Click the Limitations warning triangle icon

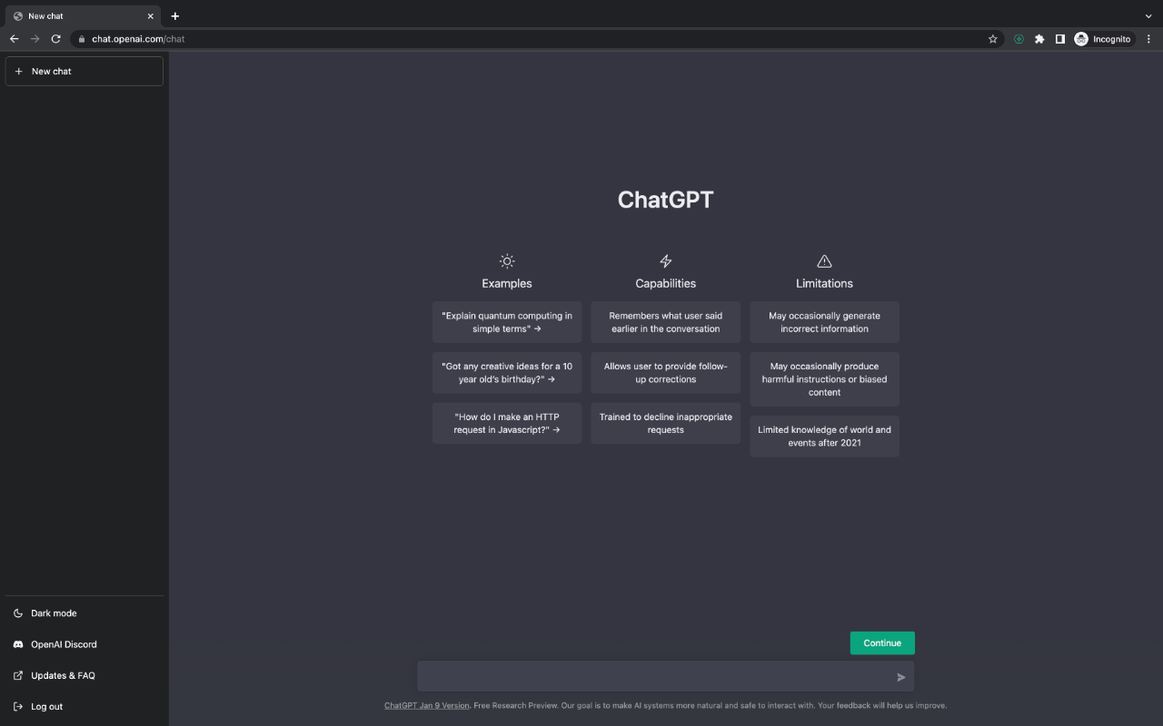click(823, 260)
